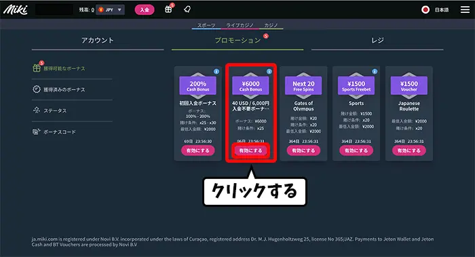Open the notification bell icon
Image resolution: width=475 pixels, height=257 pixels.
click(187, 9)
